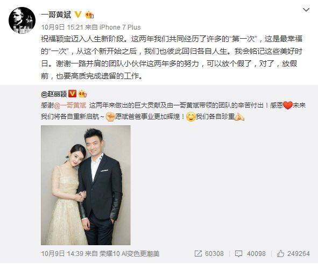318x264 pixels.
Task: Click the praying hands emoji after 珍重
Action: pos(239,117)
